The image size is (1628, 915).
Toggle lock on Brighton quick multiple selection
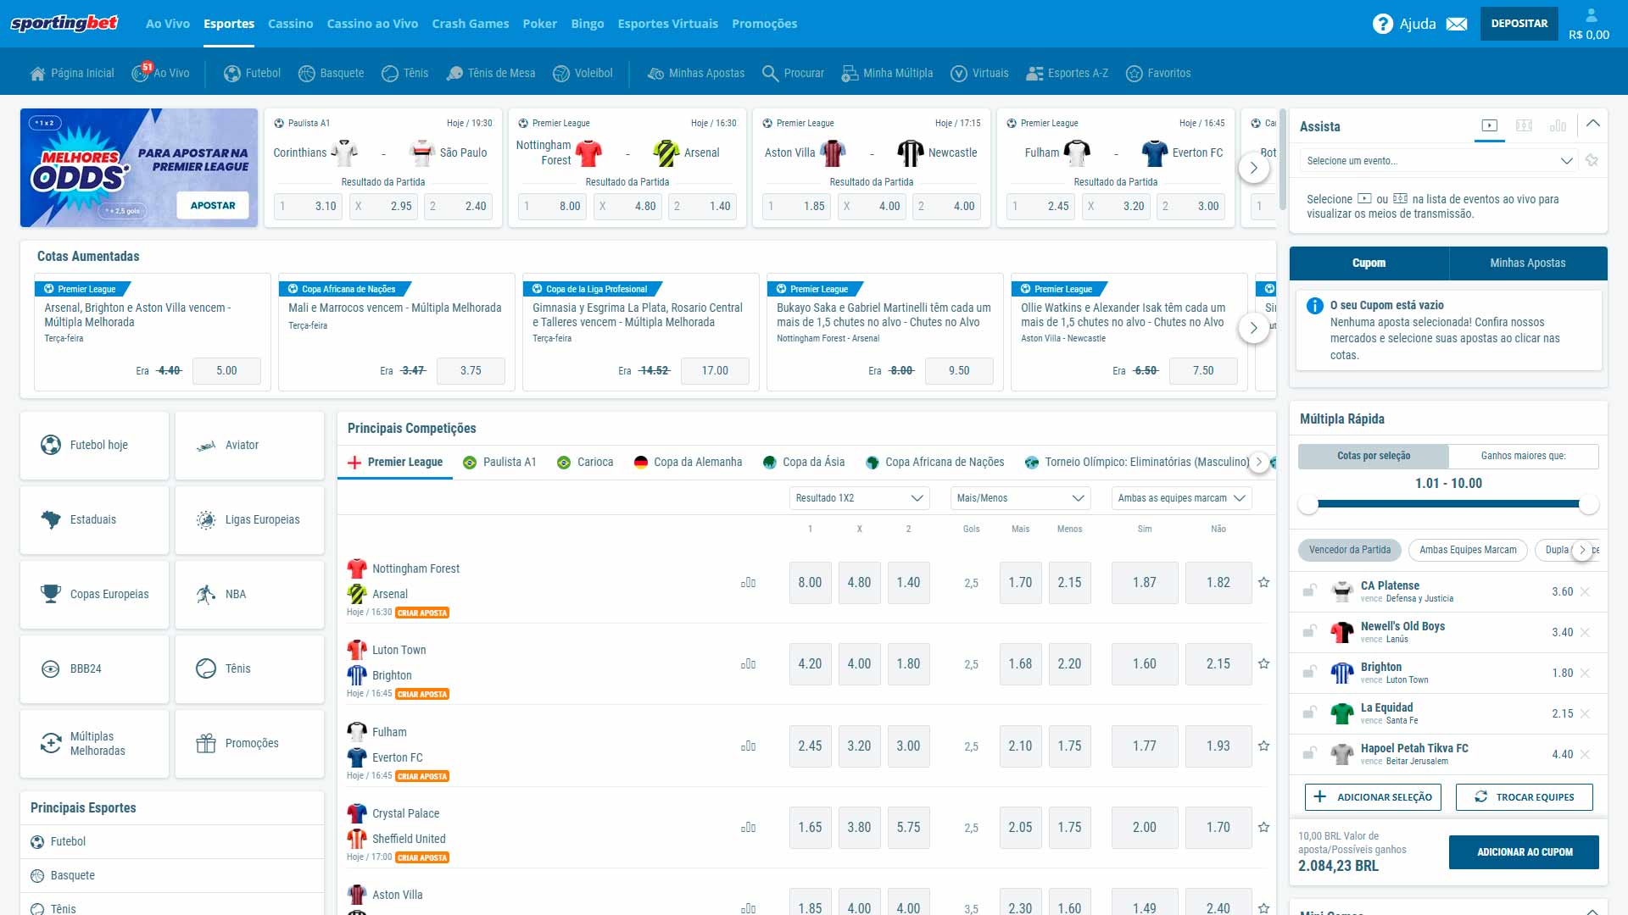pyautogui.click(x=1310, y=673)
